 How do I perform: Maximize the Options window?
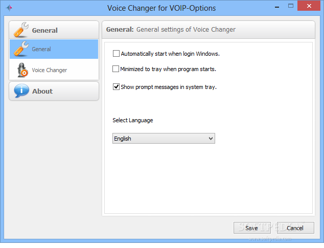290,6
